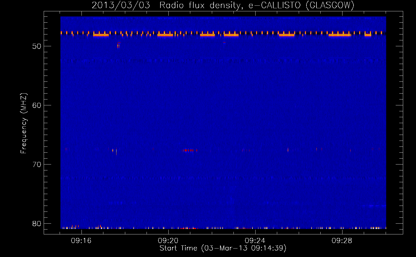Screen dimensions: 416x257
Task: Click the Start Time axis caption
Action: (223, 248)
